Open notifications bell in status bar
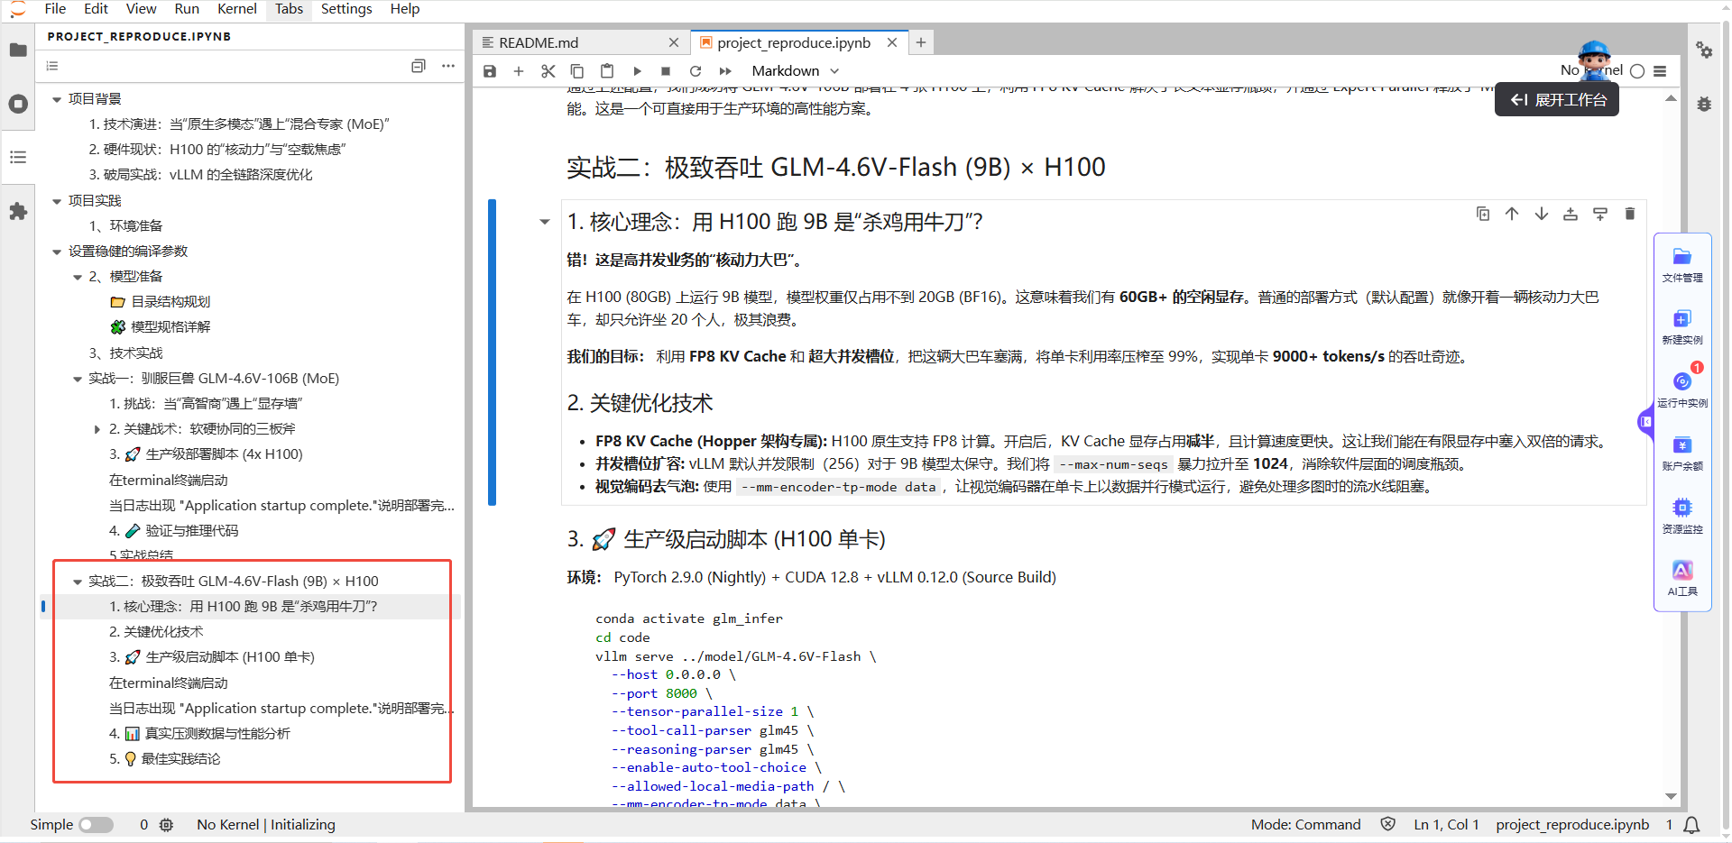The height and width of the screenshot is (843, 1732). (x=1692, y=825)
